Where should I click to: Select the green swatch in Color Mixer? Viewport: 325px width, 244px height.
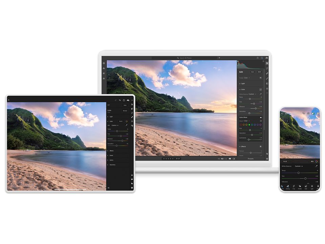249,125
